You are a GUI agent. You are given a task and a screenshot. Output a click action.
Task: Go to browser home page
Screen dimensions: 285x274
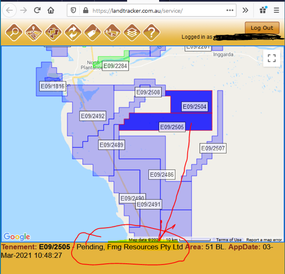pos(51,10)
